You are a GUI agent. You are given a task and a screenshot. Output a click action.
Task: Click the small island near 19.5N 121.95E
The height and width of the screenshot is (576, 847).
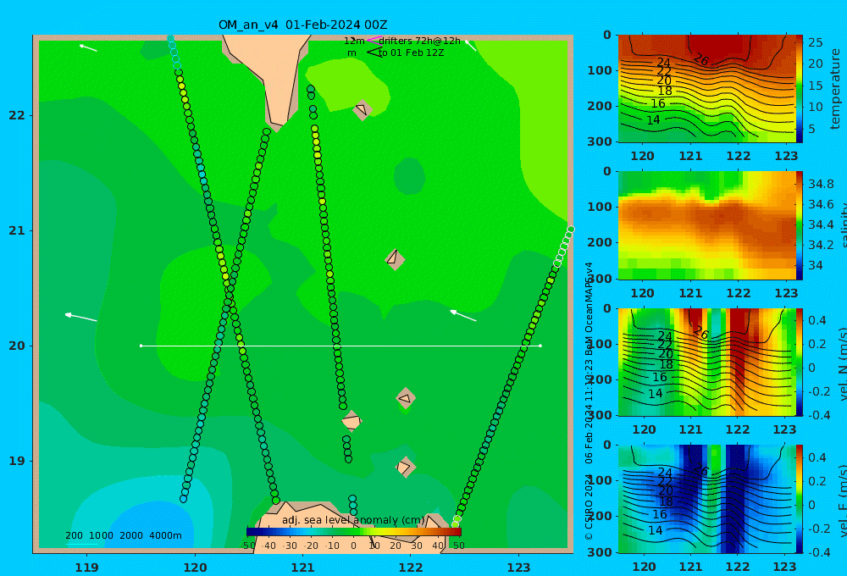click(406, 399)
